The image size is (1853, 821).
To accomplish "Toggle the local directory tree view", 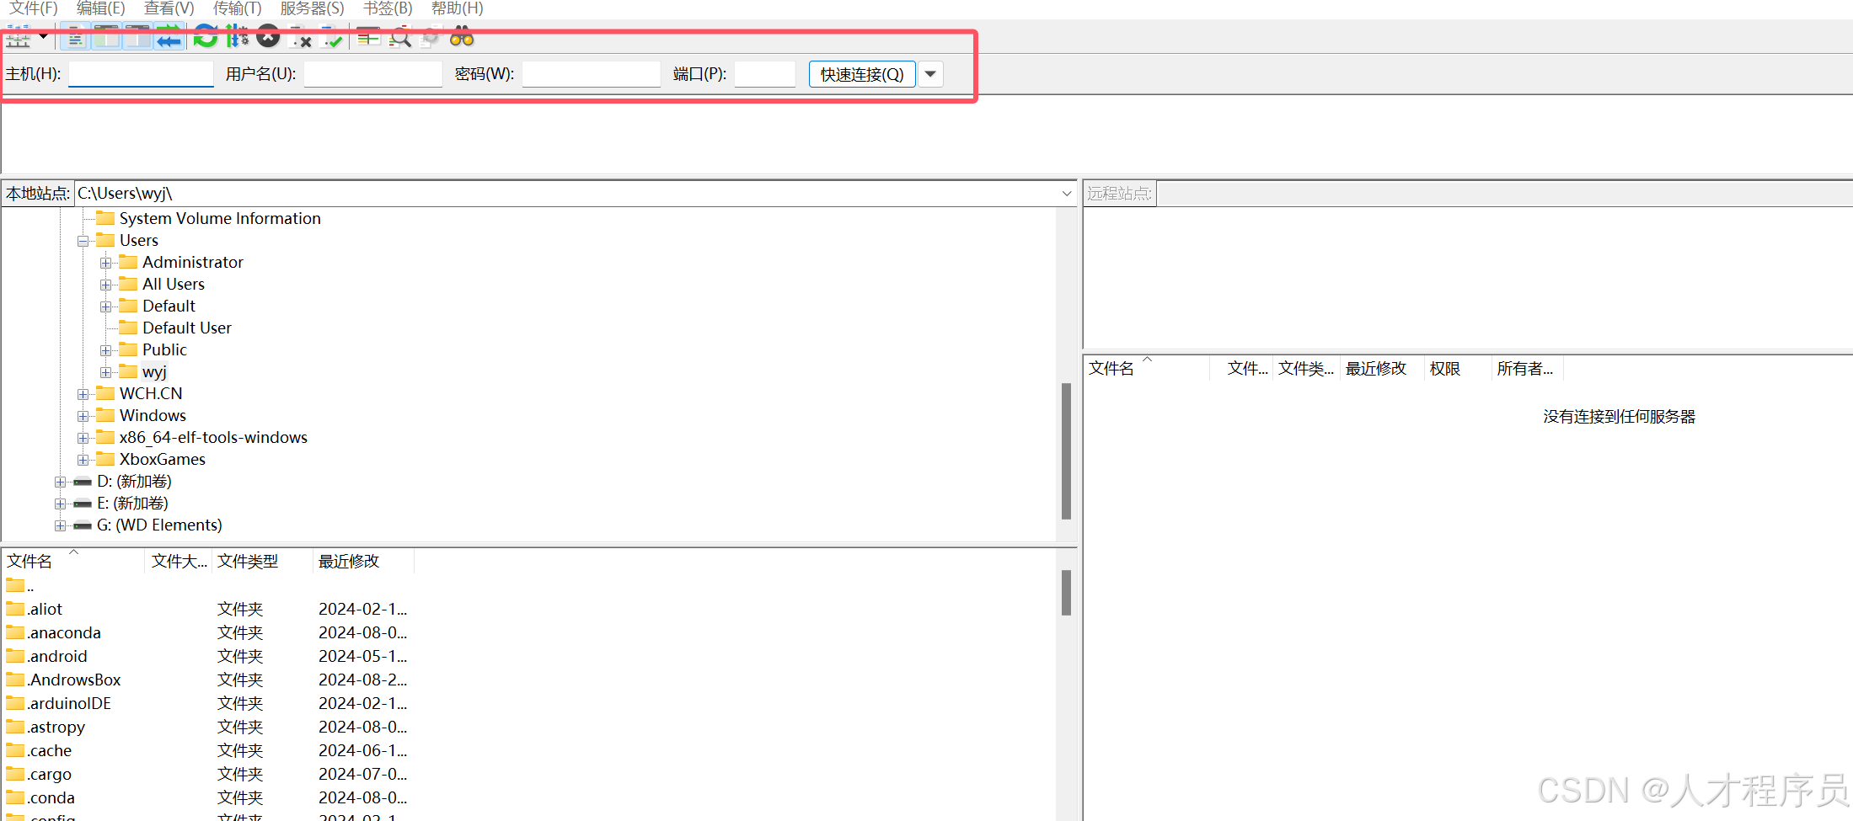I will 106,38.
